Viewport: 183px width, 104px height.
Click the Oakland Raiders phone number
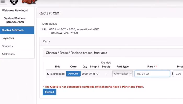(x=15, y=22)
